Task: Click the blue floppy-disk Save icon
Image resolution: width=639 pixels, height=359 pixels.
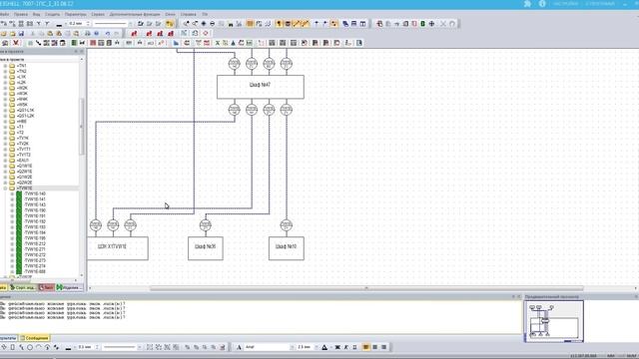Action: tap(21, 33)
